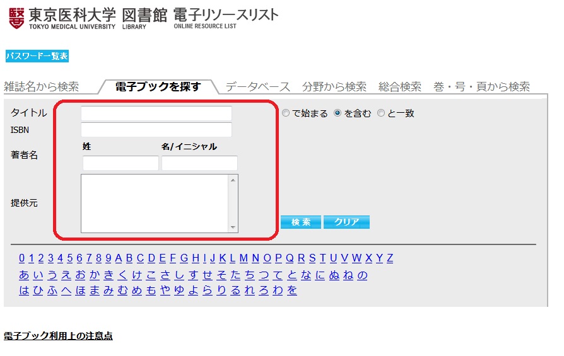Open the を kana index link
The height and width of the screenshot is (356, 564).
point(292,290)
